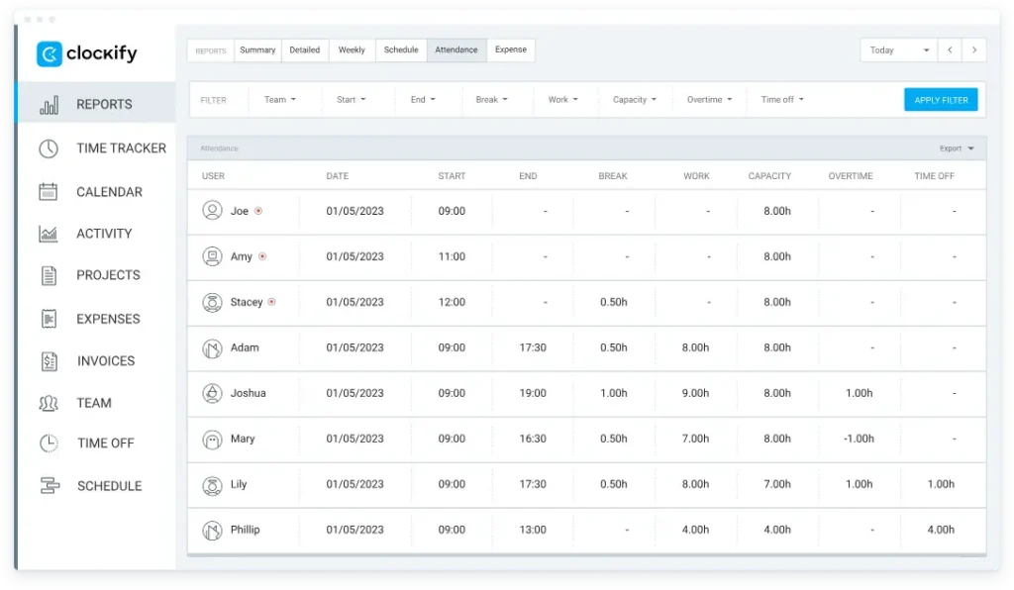The image size is (1014, 590).
Task: Switch to the Summary report tab
Action: (x=257, y=49)
